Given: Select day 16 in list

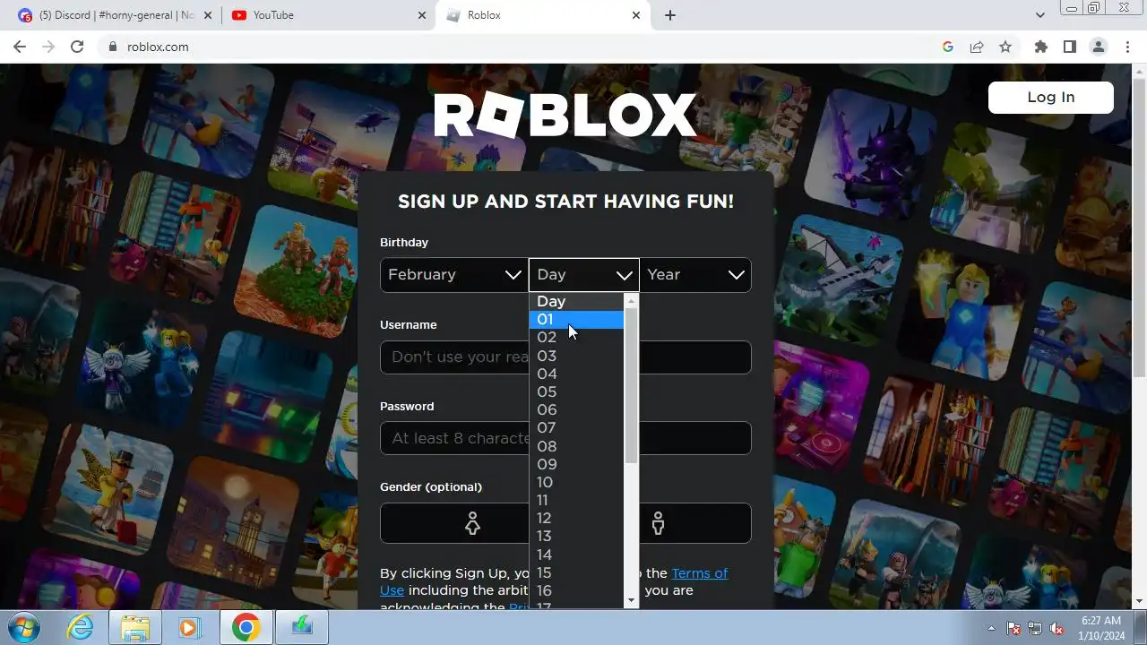Looking at the screenshot, I should pyautogui.click(x=576, y=590).
